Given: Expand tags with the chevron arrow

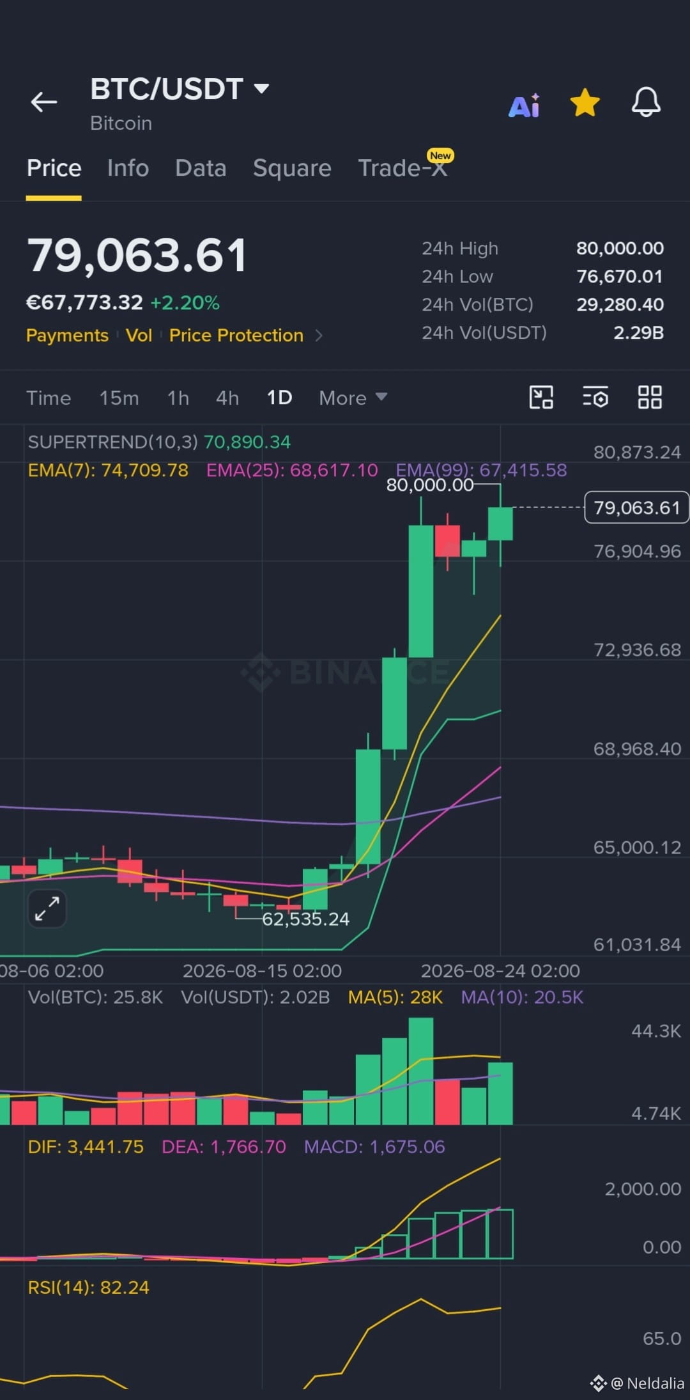Looking at the screenshot, I should [319, 336].
